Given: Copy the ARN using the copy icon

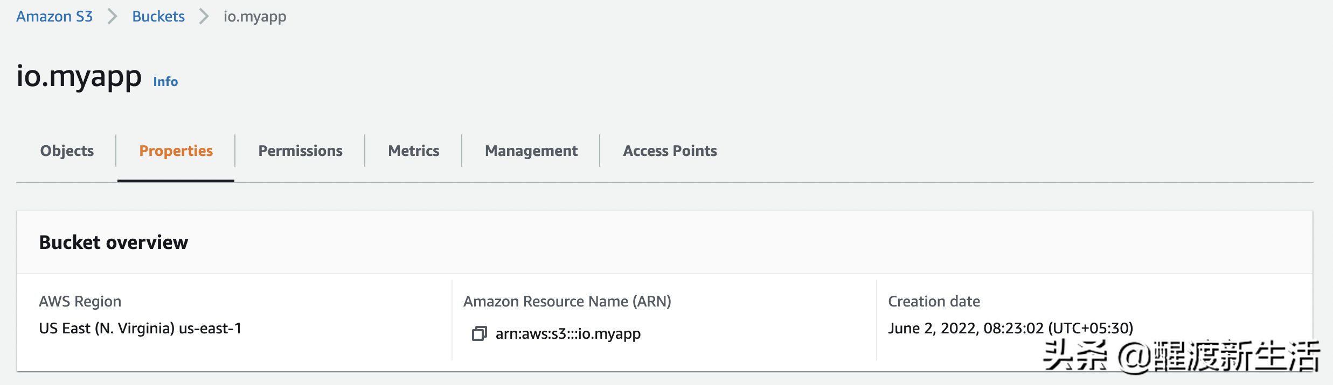Looking at the screenshot, I should [480, 333].
